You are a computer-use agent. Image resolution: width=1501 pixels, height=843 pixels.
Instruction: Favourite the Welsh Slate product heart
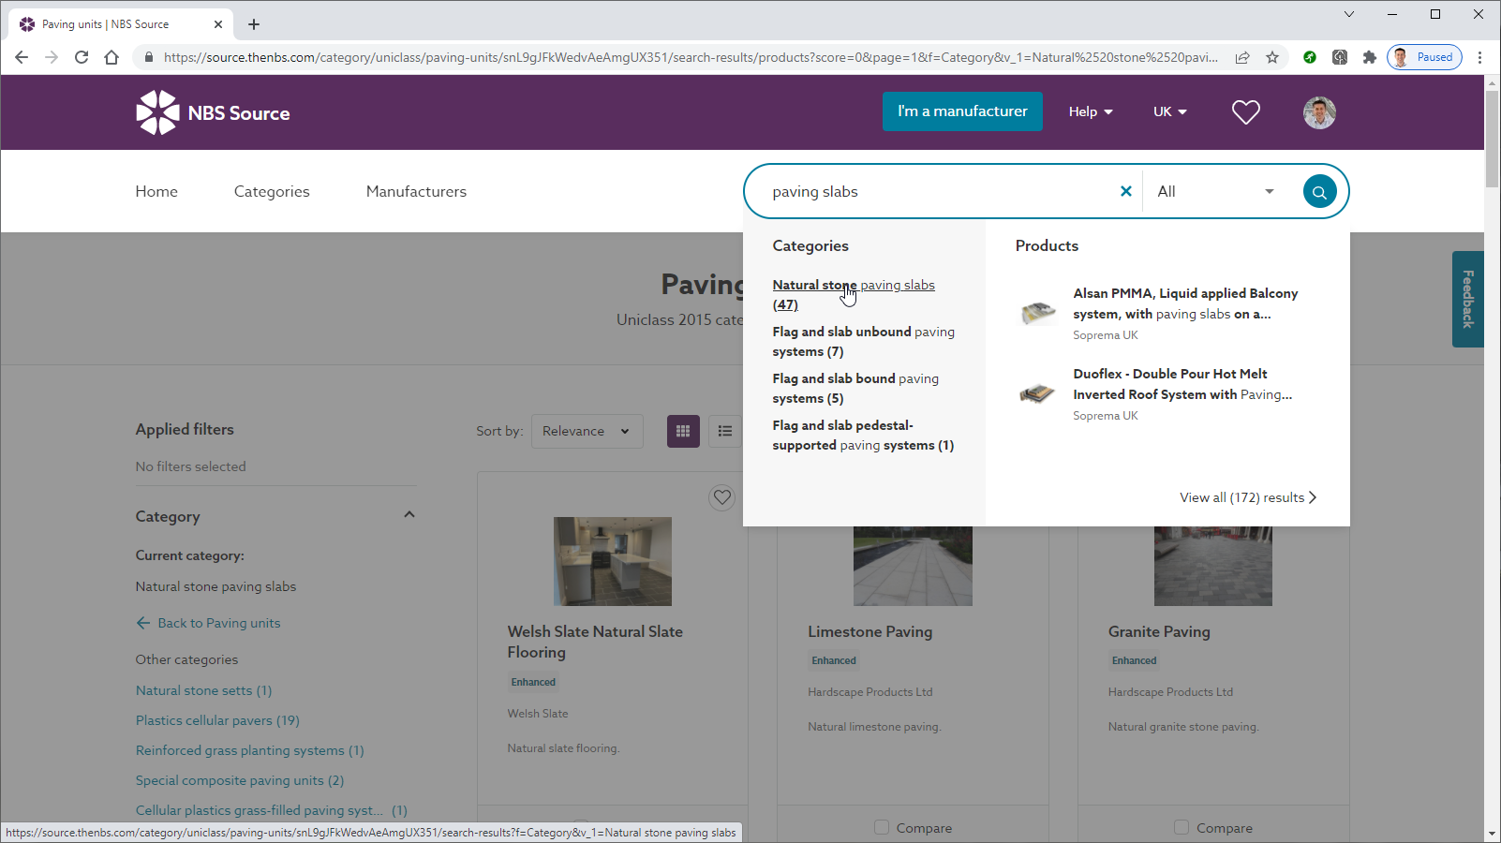pos(721,497)
